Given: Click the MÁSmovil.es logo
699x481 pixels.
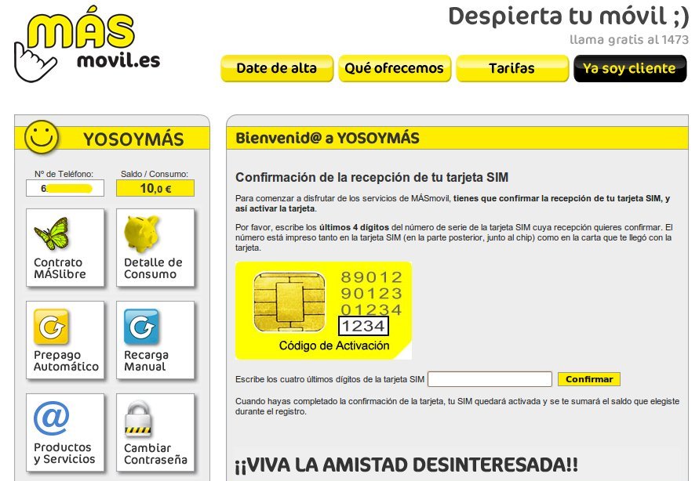Looking at the screenshot, I should pos(87,44).
